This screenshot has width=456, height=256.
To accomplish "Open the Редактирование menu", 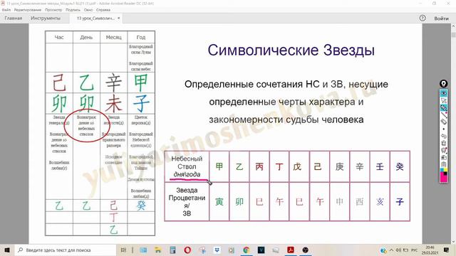I will click(x=28, y=10).
